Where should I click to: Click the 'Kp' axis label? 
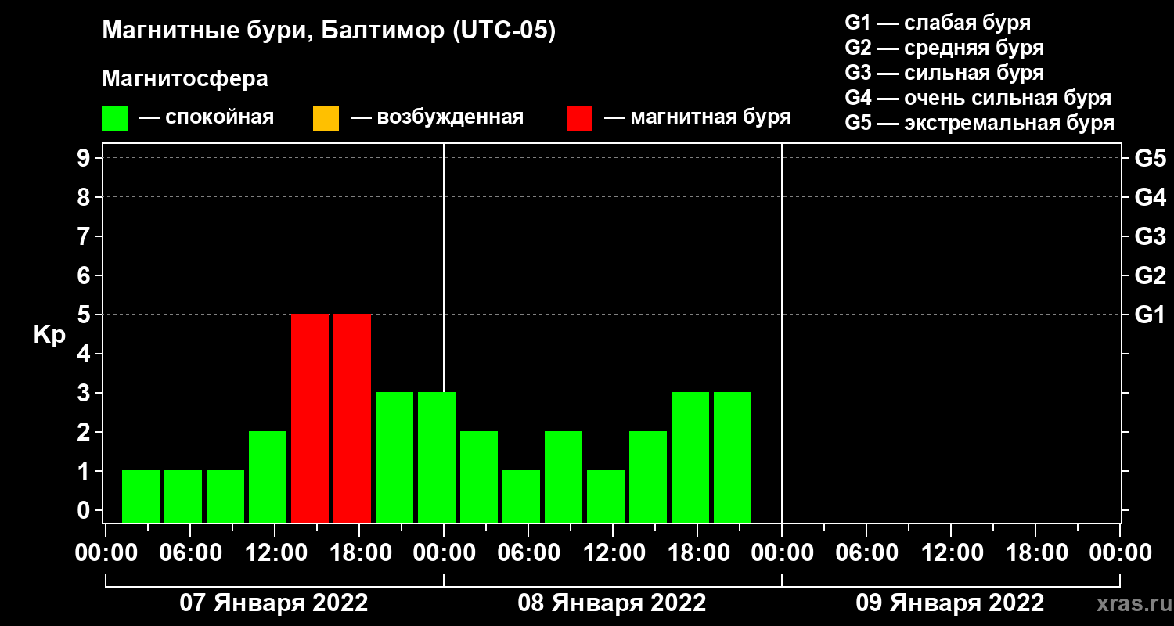point(50,335)
